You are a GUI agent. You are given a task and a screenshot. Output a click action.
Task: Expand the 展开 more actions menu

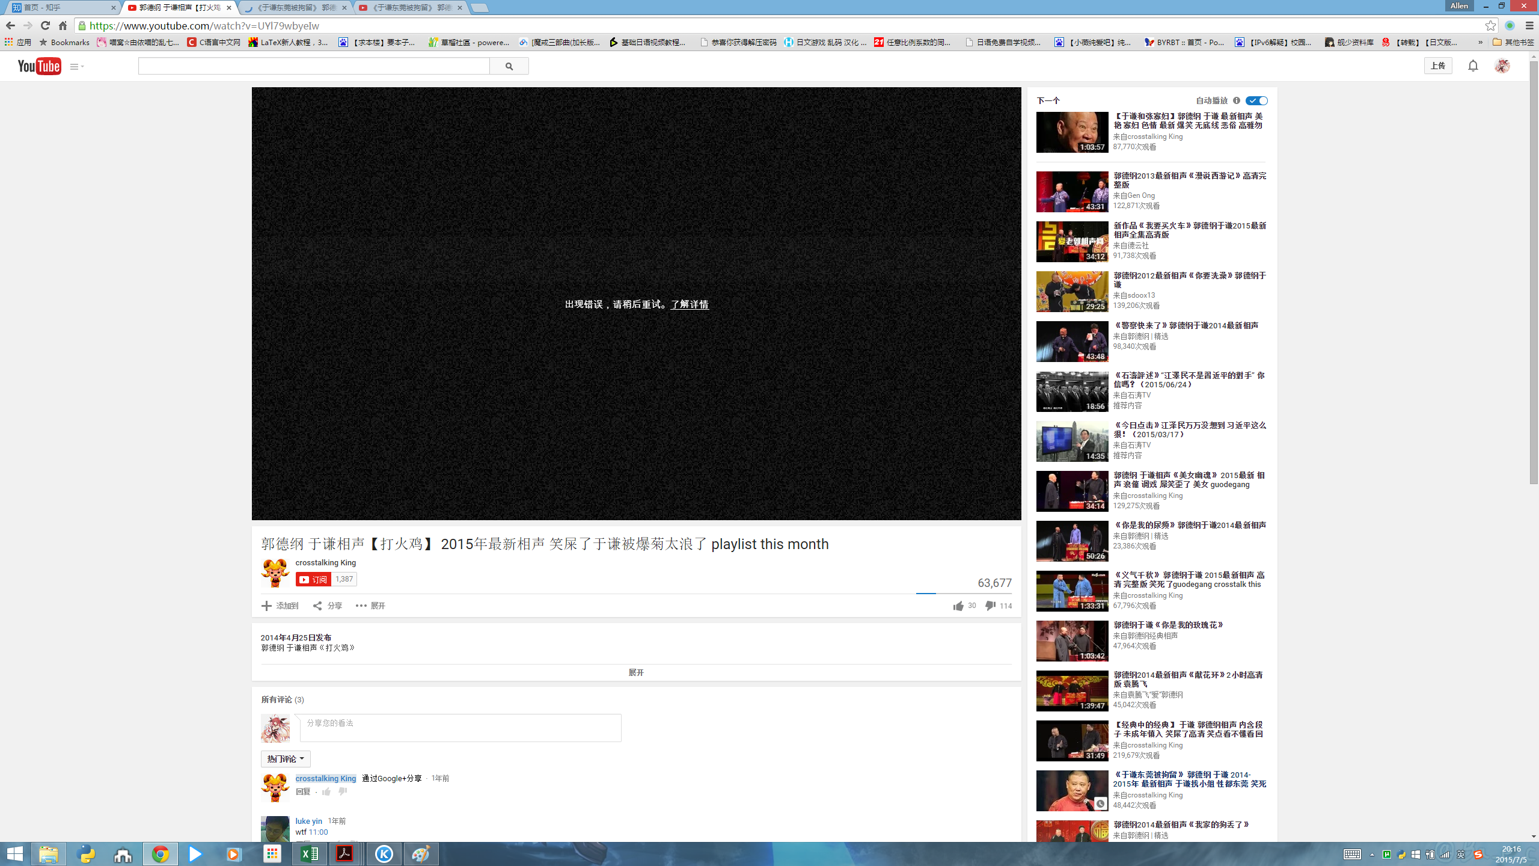(370, 606)
